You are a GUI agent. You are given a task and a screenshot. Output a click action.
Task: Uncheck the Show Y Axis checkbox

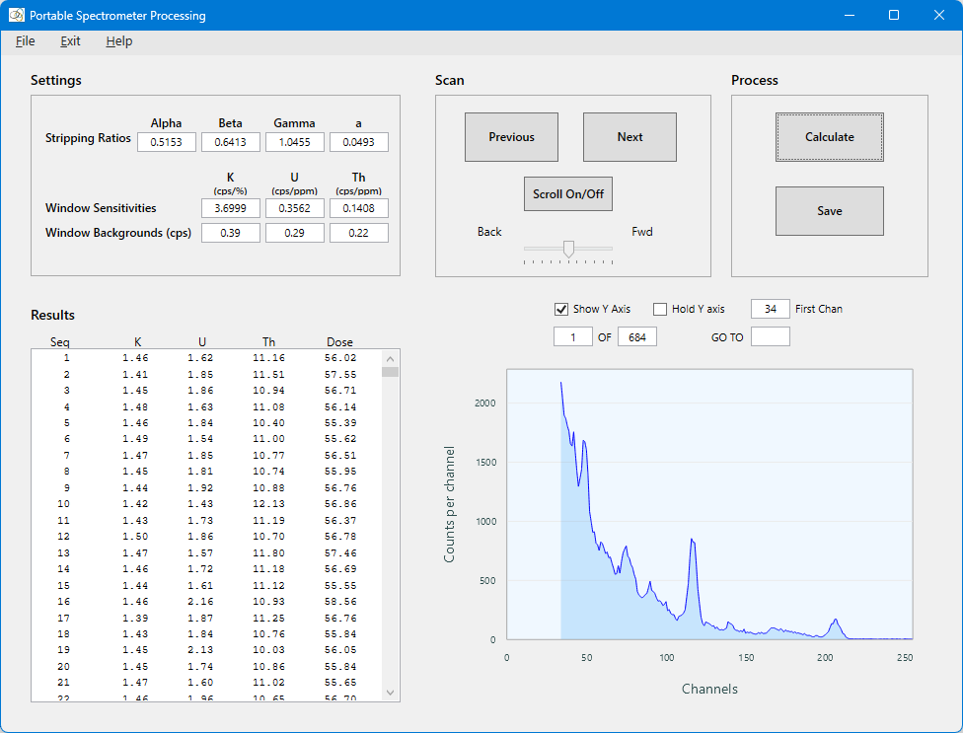click(x=561, y=310)
